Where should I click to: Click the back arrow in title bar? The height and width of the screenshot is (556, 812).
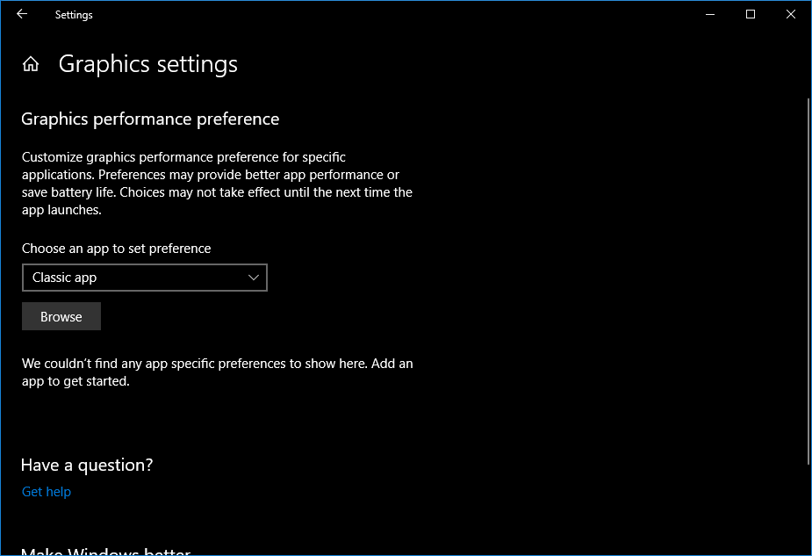tap(22, 14)
